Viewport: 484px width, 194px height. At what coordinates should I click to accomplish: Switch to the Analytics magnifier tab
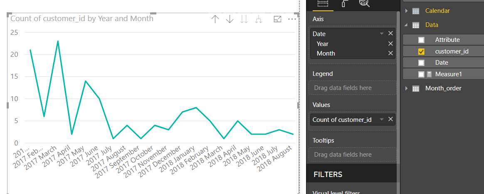click(365, 3)
